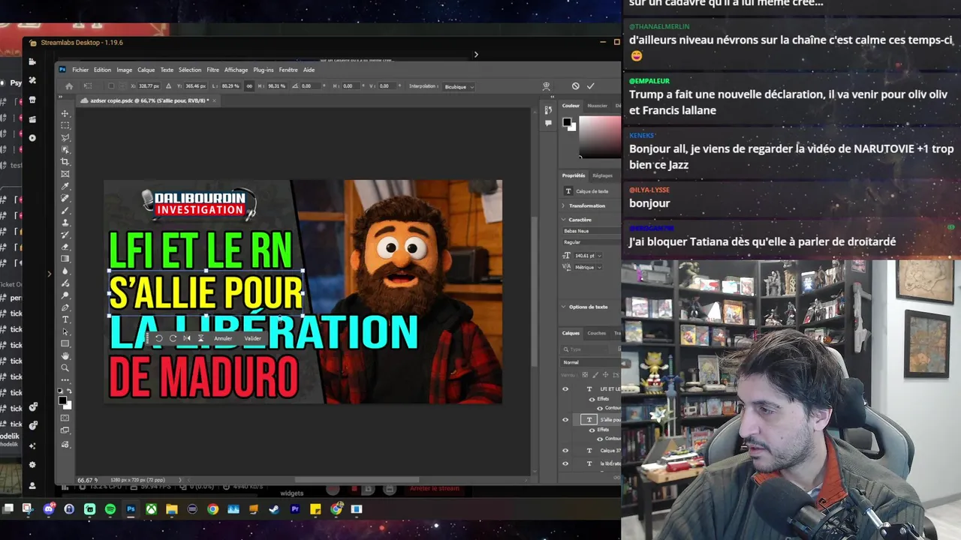961x540 pixels.
Task: Select the Object Selection tool
Action: coord(65,149)
